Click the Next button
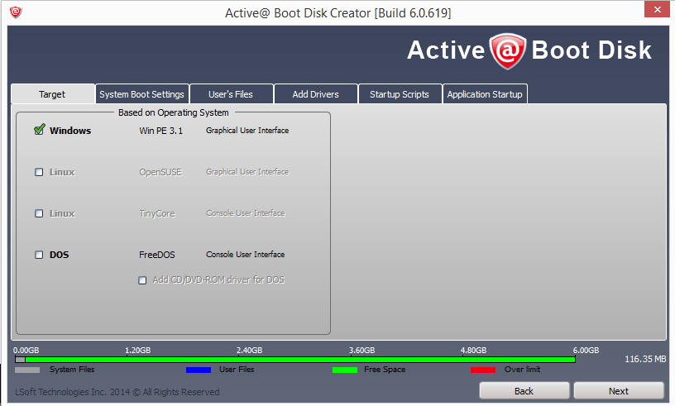This screenshot has height=406, width=675. click(619, 391)
